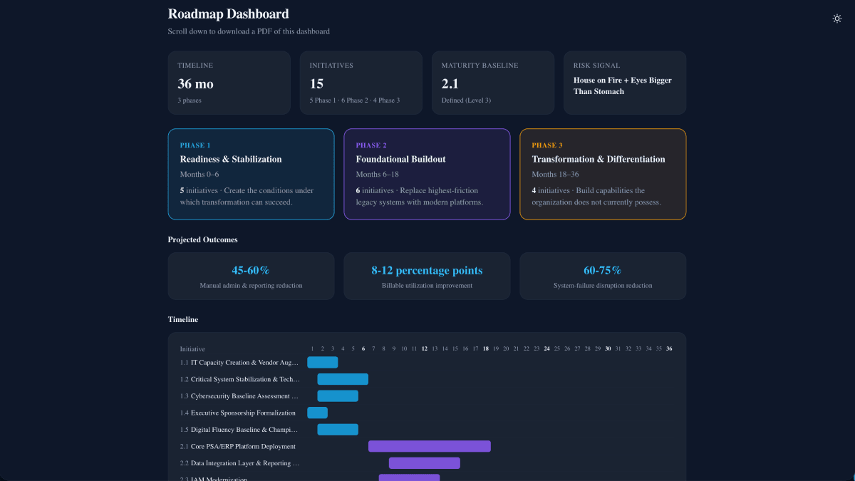Viewport: 855px width, 481px height.
Task: Select the Timeline 36 mo summary card
Action: pos(229,83)
